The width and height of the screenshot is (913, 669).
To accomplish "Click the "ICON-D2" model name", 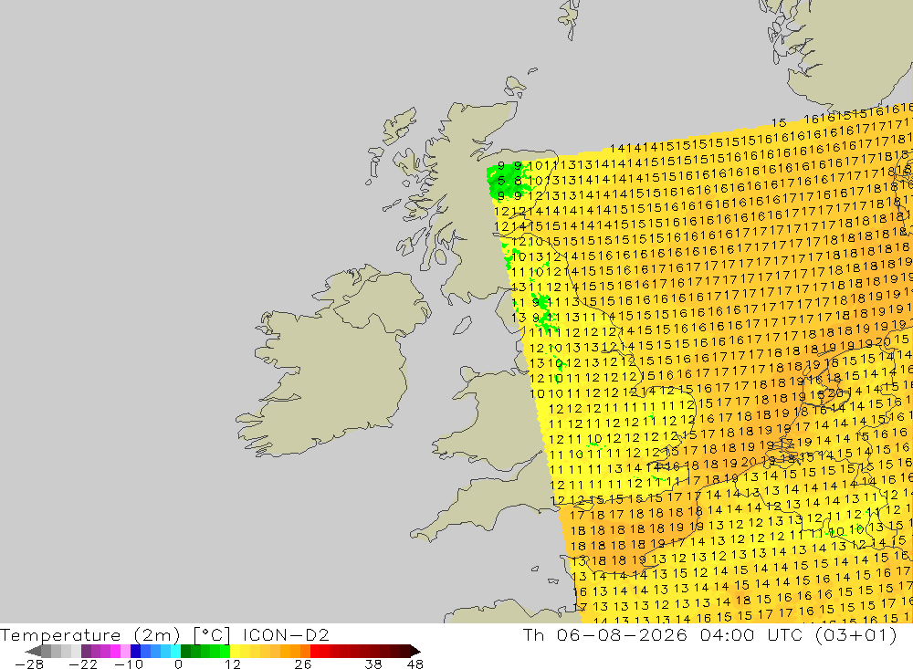I will [x=286, y=634].
